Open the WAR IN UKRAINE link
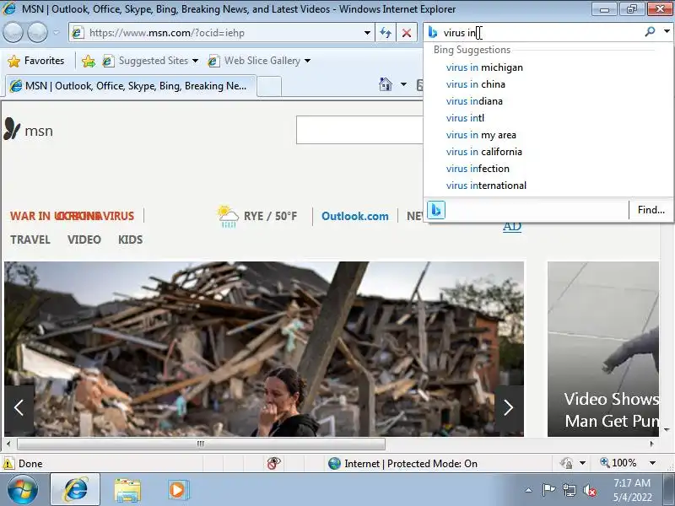Viewport: 675px width, 506px height. pos(56,216)
